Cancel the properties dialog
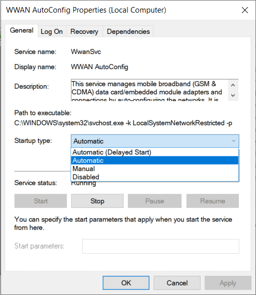 [177, 283]
